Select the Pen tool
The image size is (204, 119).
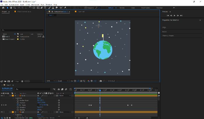pyautogui.click(x=41, y=8)
